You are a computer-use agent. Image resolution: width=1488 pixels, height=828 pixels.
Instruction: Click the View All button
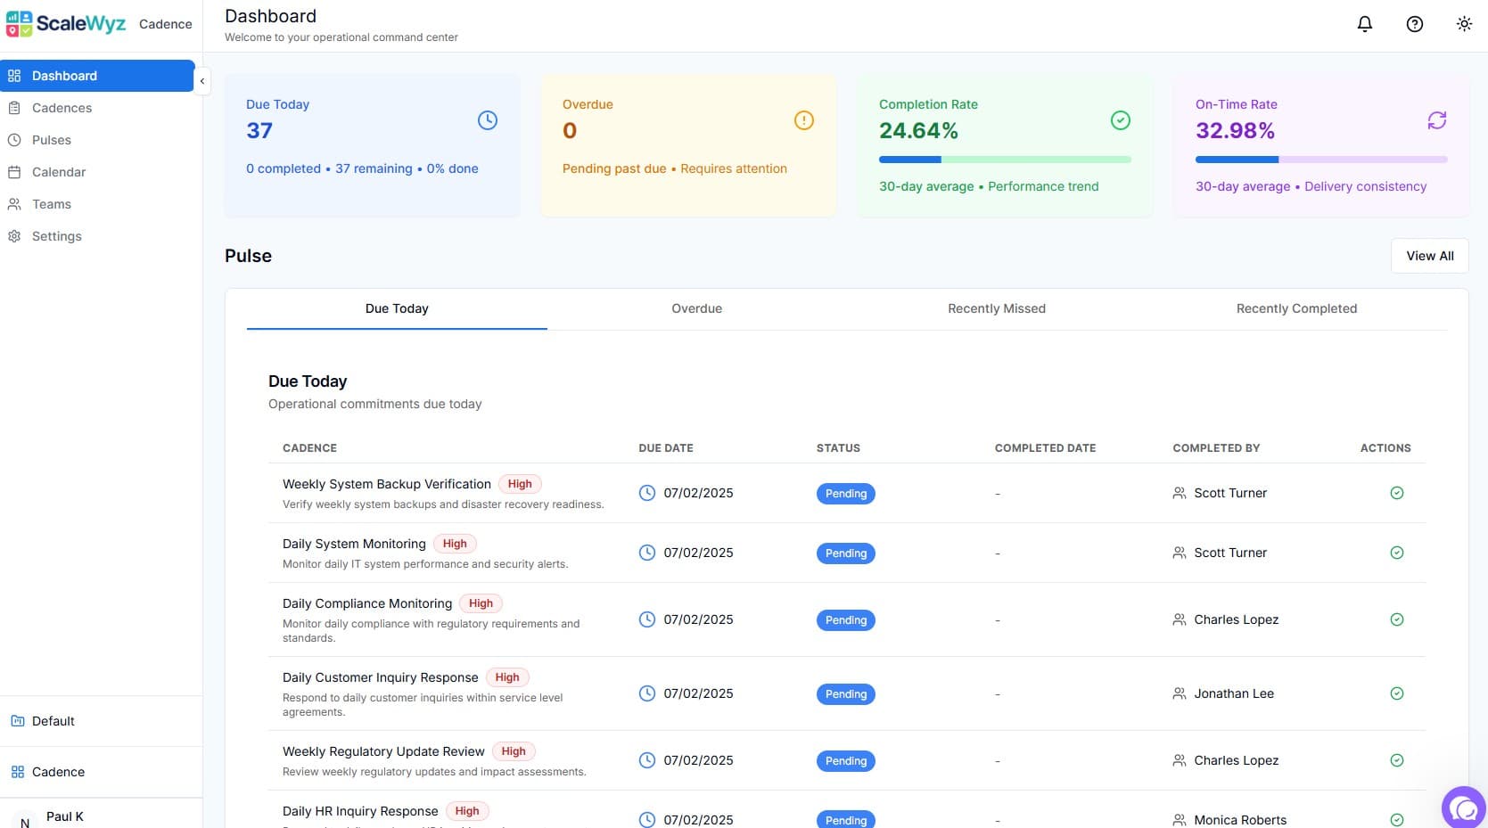tap(1429, 256)
